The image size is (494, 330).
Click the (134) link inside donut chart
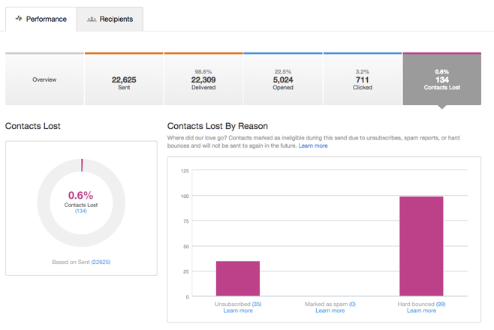[x=81, y=211]
